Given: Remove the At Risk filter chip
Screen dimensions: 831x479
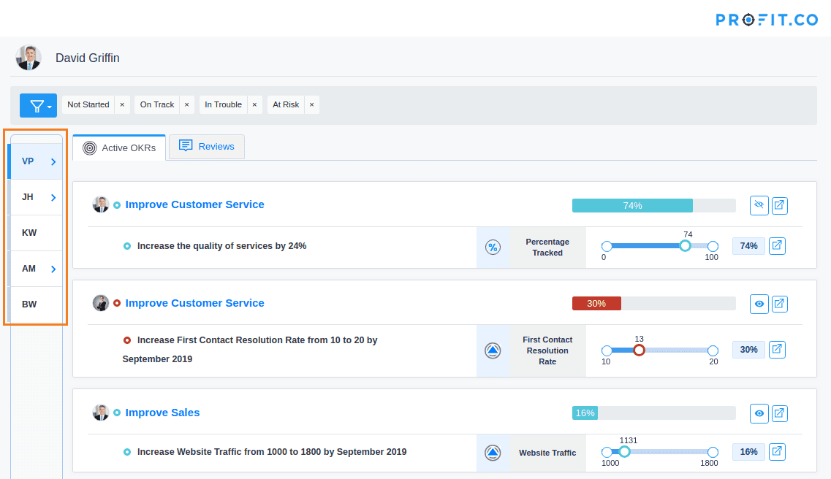Looking at the screenshot, I should 311,104.
